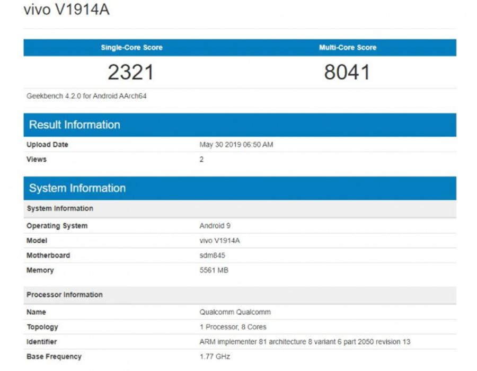The height and width of the screenshot is (371, 477).
Task: Select the 5561 MB memory value
Action: pyautogui.click(x=214, y=270)
